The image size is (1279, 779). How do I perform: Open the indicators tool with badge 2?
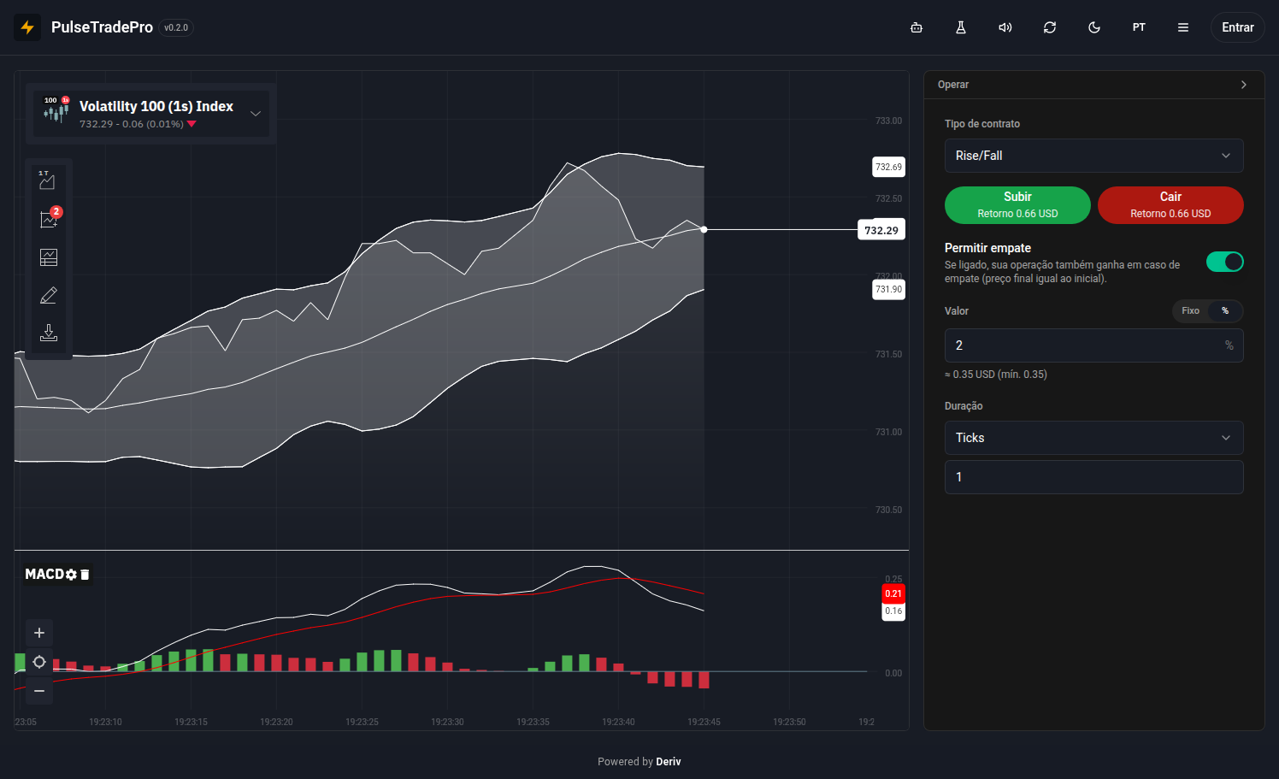coord(49,219)
